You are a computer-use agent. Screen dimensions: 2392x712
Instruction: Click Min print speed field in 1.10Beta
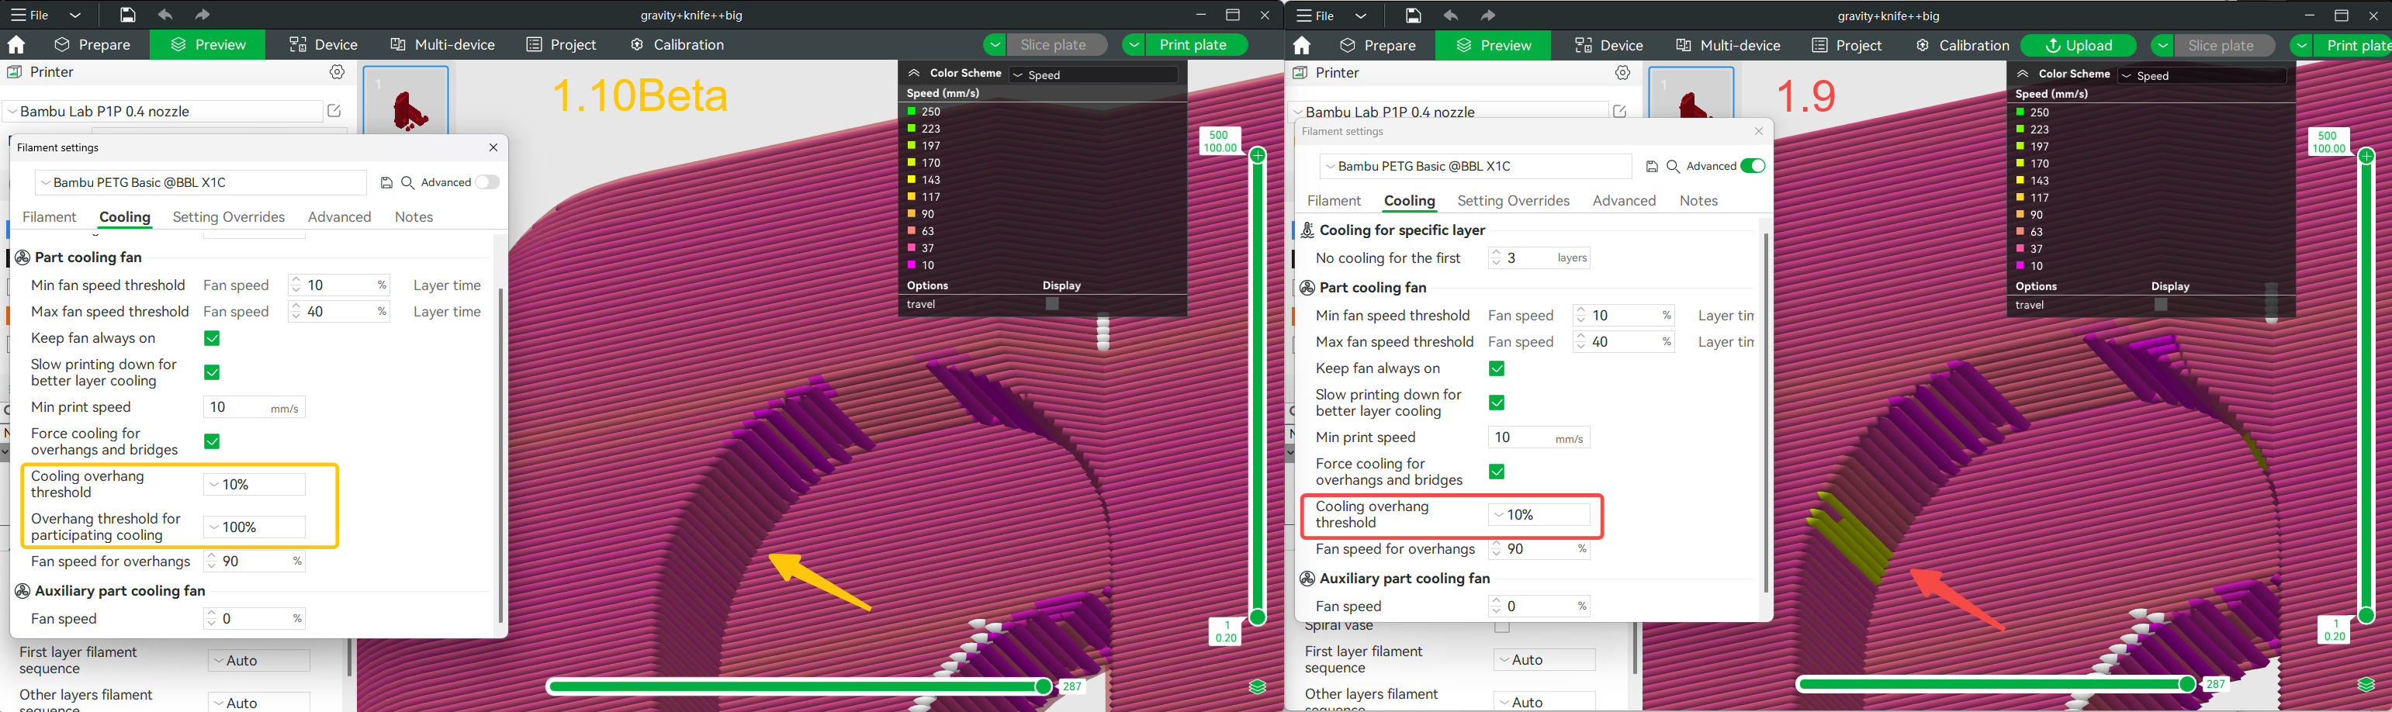254,407
